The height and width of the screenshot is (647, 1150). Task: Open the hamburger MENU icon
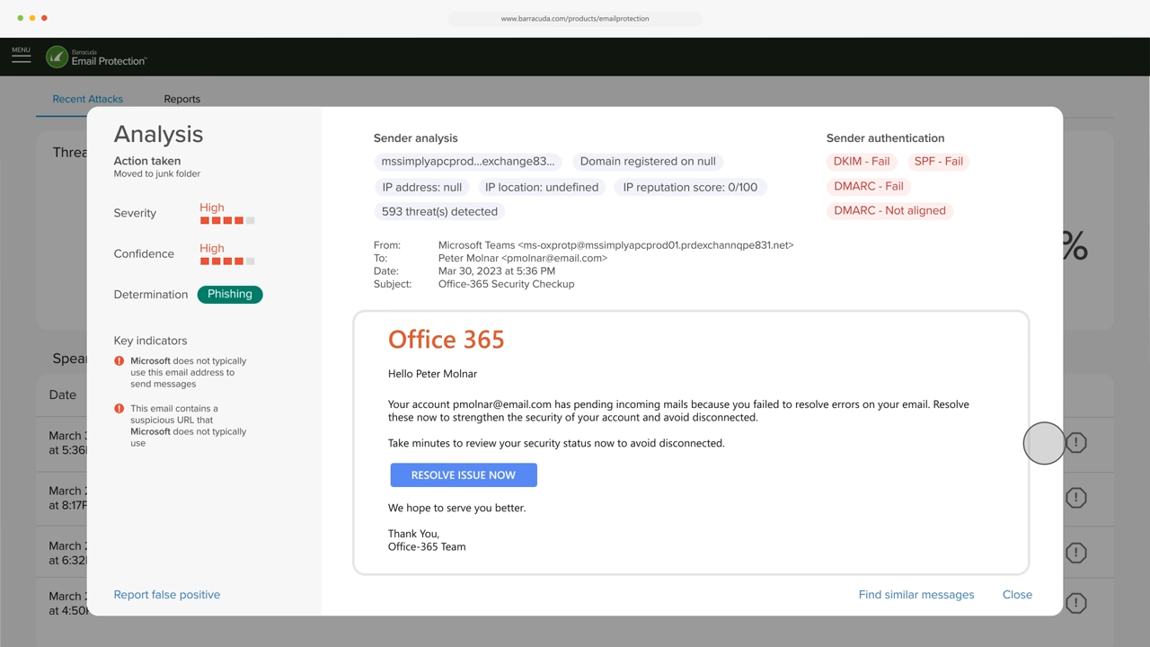click(21, 56)
